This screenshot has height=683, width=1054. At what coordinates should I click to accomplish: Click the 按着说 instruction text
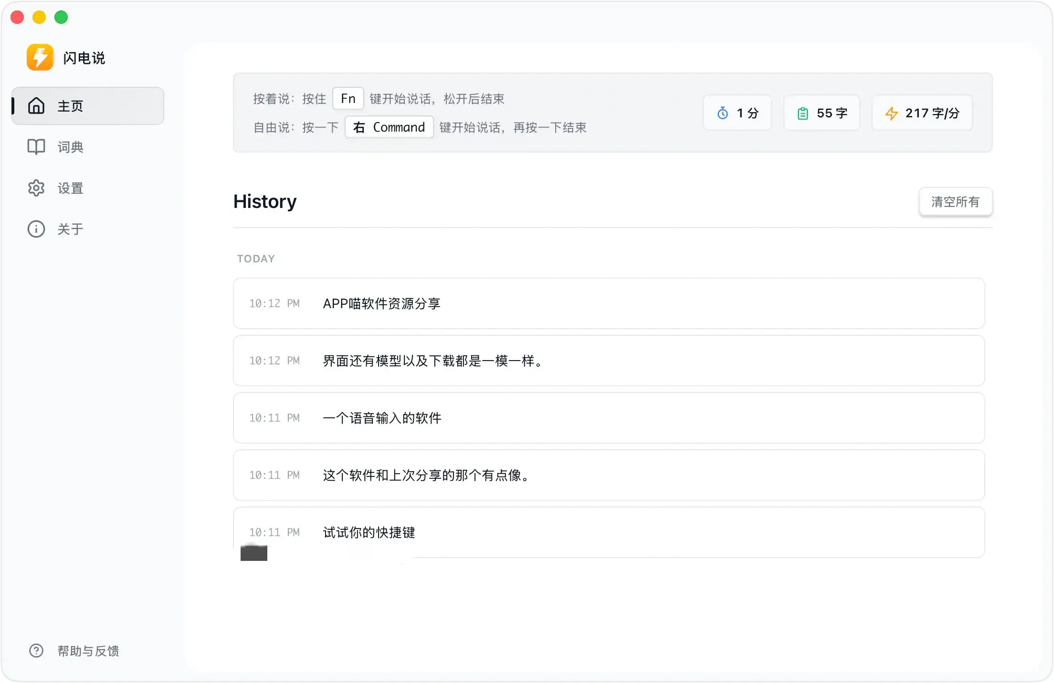click(x=379, y=99)
